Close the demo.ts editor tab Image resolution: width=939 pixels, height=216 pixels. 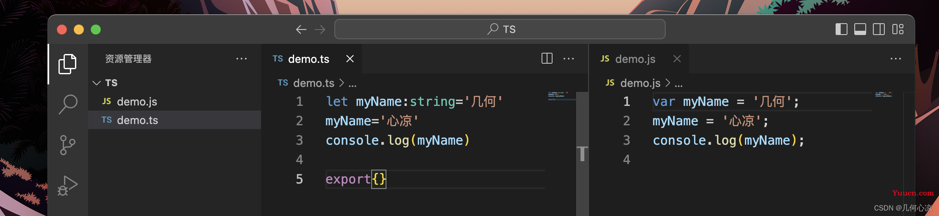tap(350, 59)
